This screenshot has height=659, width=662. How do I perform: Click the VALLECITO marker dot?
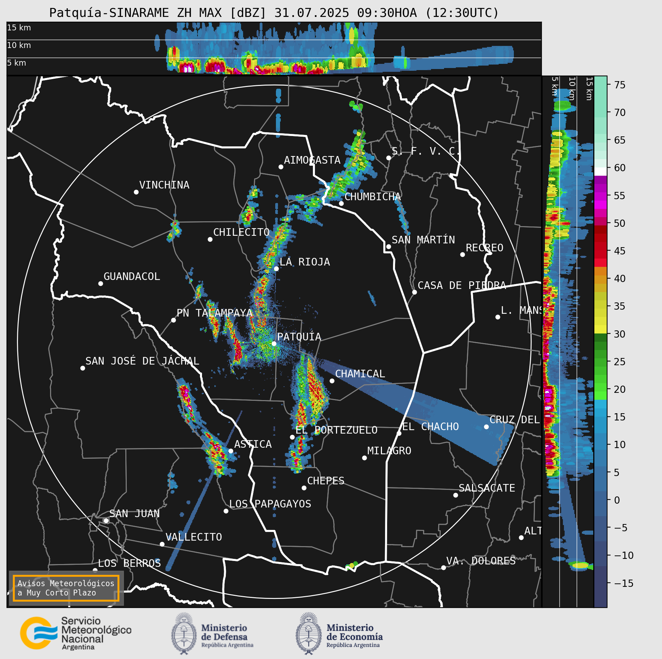[x=162, y=544]
